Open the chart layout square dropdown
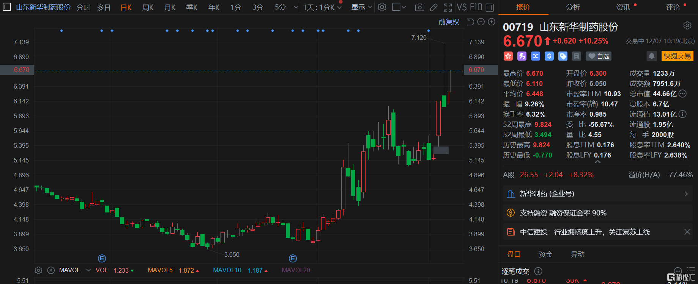The height and width of the screenshot is (284, 698). tap(399, 7)
